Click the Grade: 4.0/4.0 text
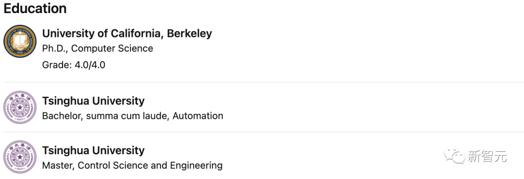Viewport: 524px width, 179px height. pos(74,65)
